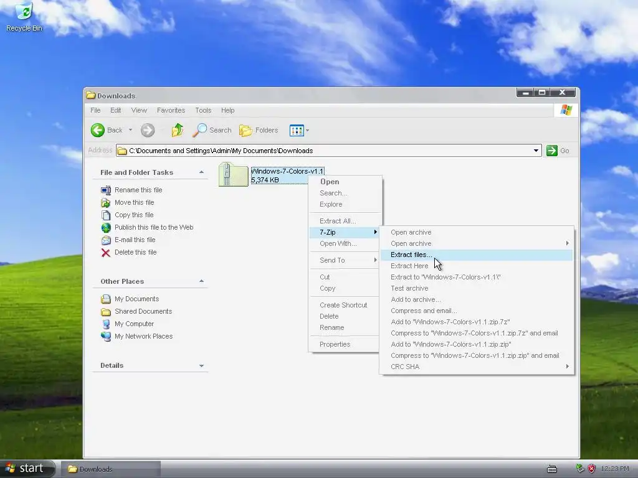Go back with the green Back arrow
Screen dimensions: 638x478
[x=98, y=130]
